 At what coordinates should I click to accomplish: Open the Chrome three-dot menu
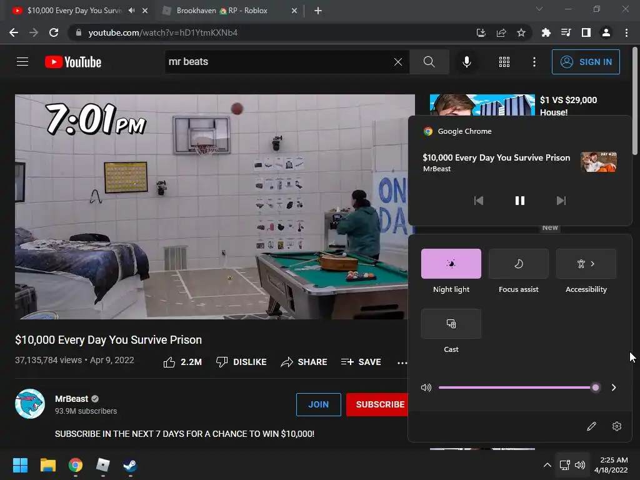(x=626, y=32)
